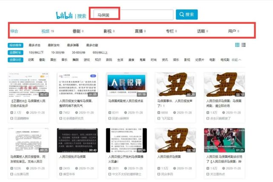
Task: Switch to the 综合 tab
Action: coord(14,31)
